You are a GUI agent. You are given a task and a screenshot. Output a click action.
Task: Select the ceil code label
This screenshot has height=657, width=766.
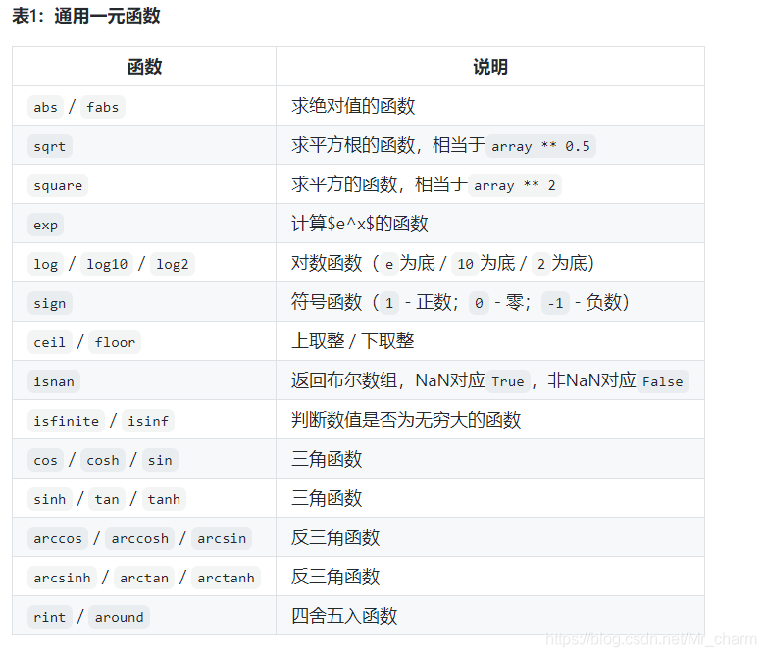click(x=50, y=342)
